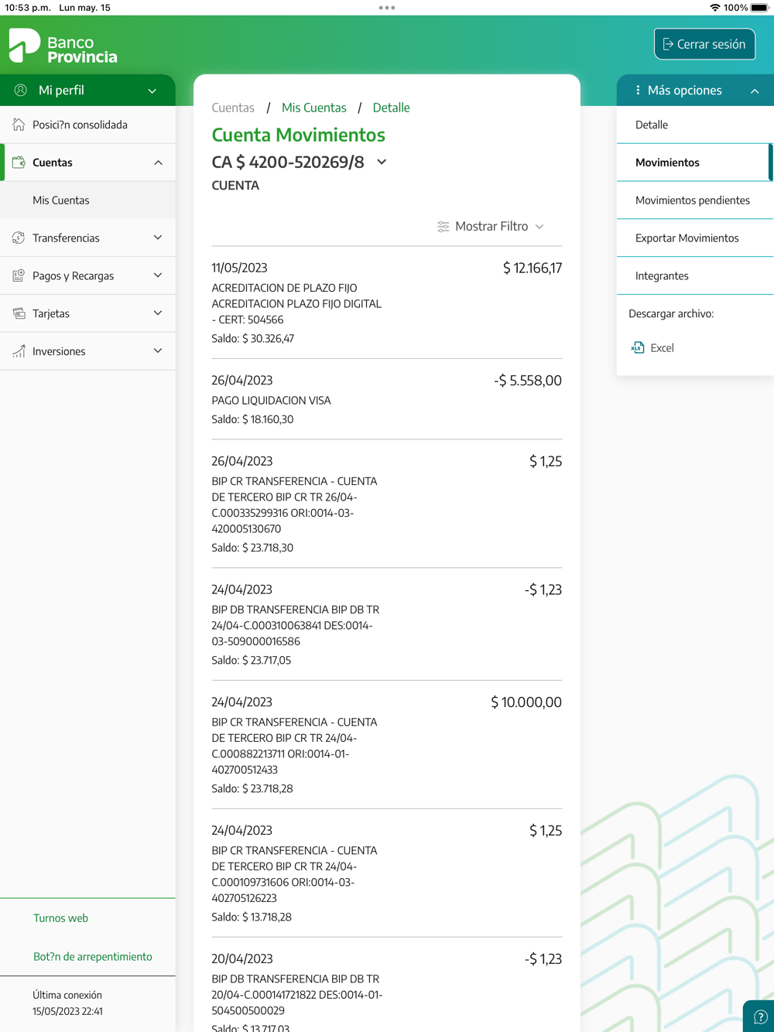Select Mis Cuentas submenu item
This screenshot has height=1032, width=774.
tap(87, 200)
